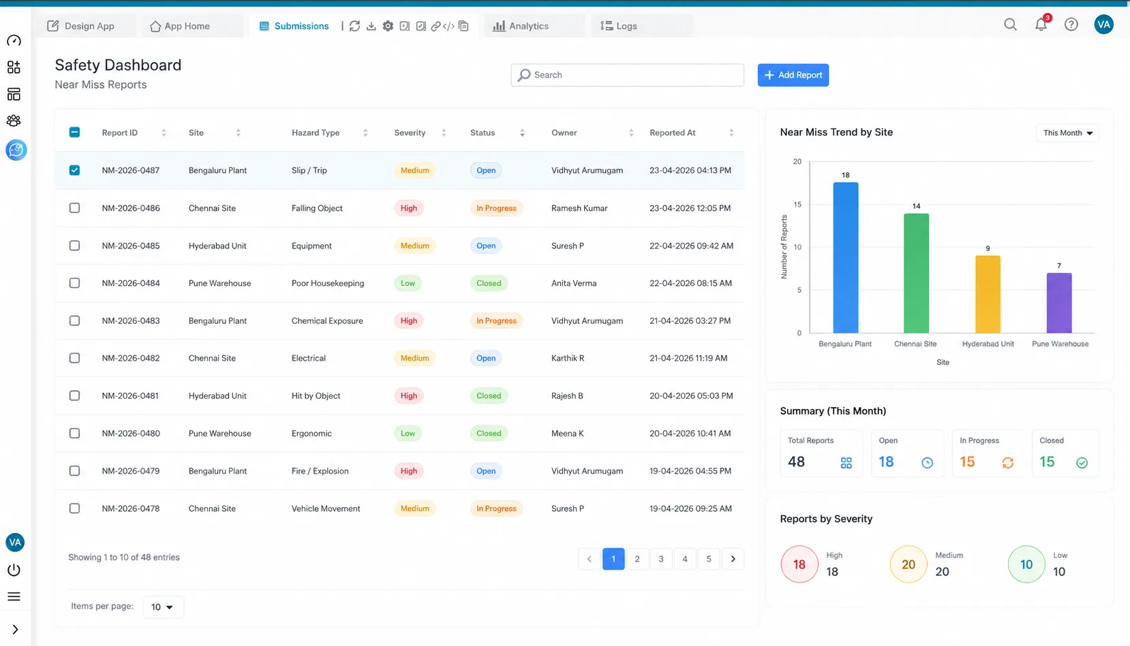Viewport: 1130px width, 646px height.
Task: Select the Submissions tab
Action: pos(294,26)
